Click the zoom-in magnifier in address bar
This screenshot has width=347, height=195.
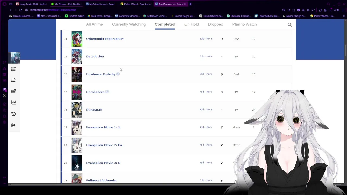tap(284, 10)
